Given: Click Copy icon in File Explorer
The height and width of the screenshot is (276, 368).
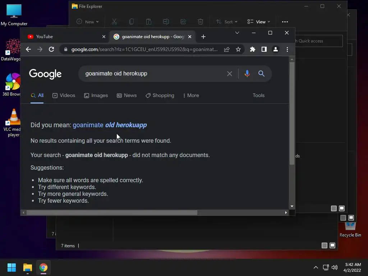Looking at the screenshot, I should pyautogui.click(x=132, y=22).
